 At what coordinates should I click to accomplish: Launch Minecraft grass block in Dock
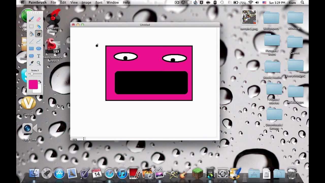[x=198, y=174]
